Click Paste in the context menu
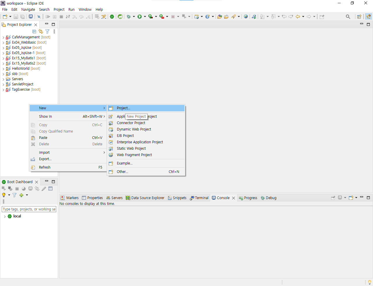 (68, 138)
